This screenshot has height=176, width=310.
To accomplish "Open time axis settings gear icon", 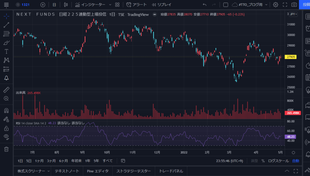I will [x=294, y=153].
